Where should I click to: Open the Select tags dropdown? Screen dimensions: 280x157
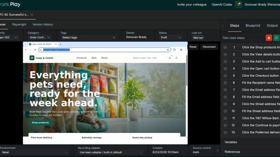pos(88,38)
